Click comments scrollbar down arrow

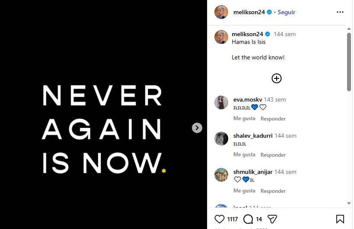point(349,203)
